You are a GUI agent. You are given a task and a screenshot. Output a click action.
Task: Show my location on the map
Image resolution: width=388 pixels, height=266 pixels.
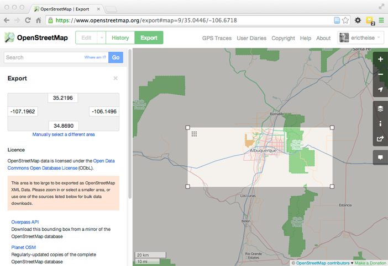(380, 89)
